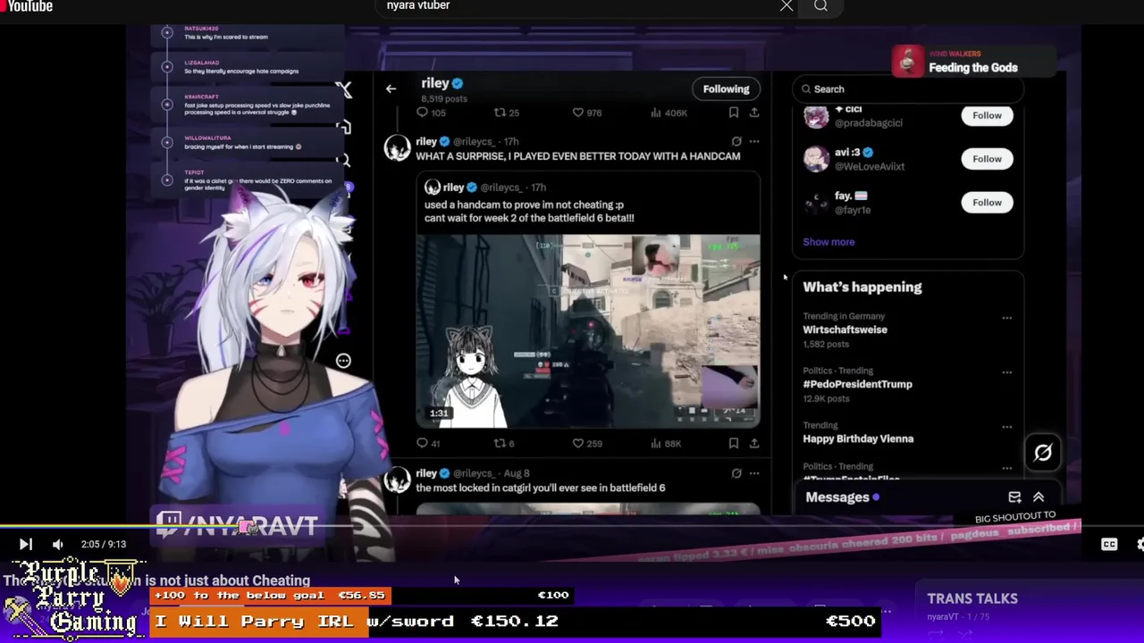
Task: Click Grok icon on the Aug 8 tweet
Action: tap(736, 473)
